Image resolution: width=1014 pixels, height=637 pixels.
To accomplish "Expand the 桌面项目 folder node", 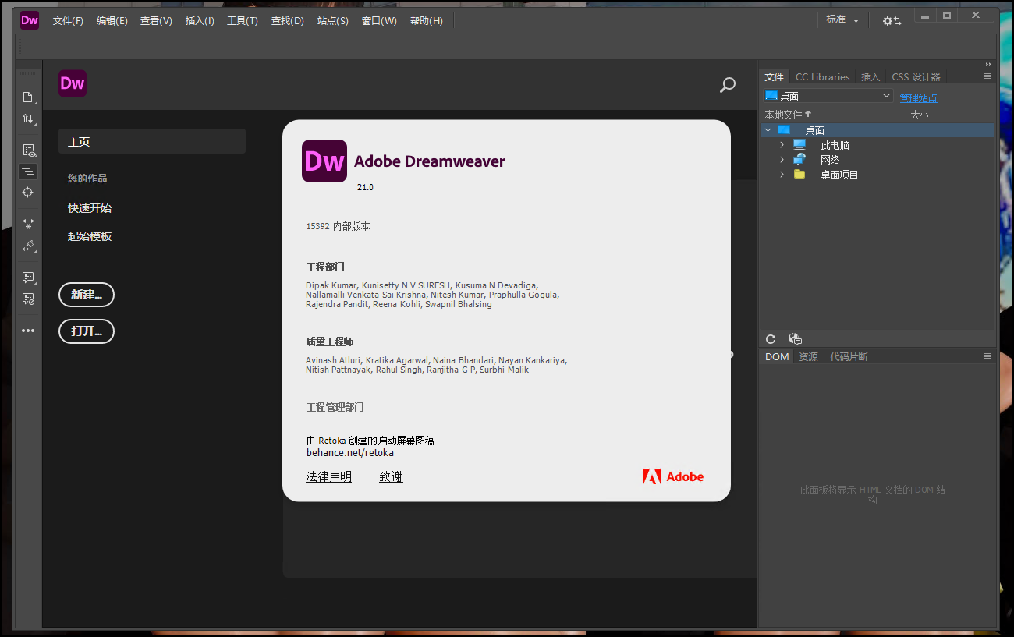I will (x=782, y=175).
